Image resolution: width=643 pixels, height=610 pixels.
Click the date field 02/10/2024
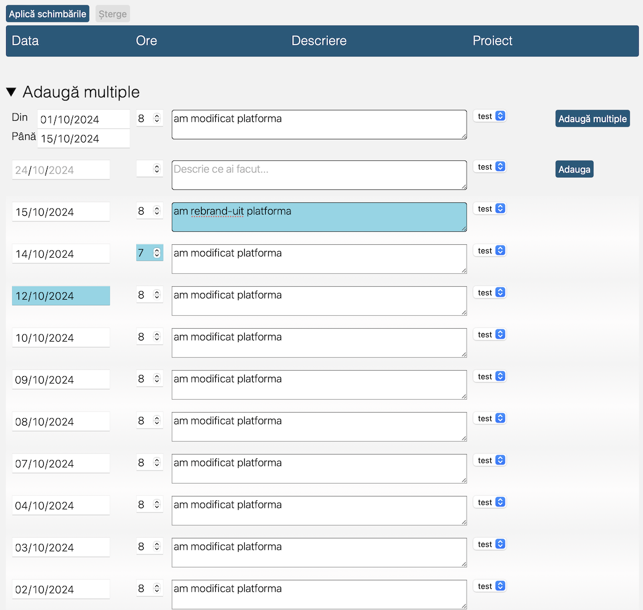[x=61, y=590]
